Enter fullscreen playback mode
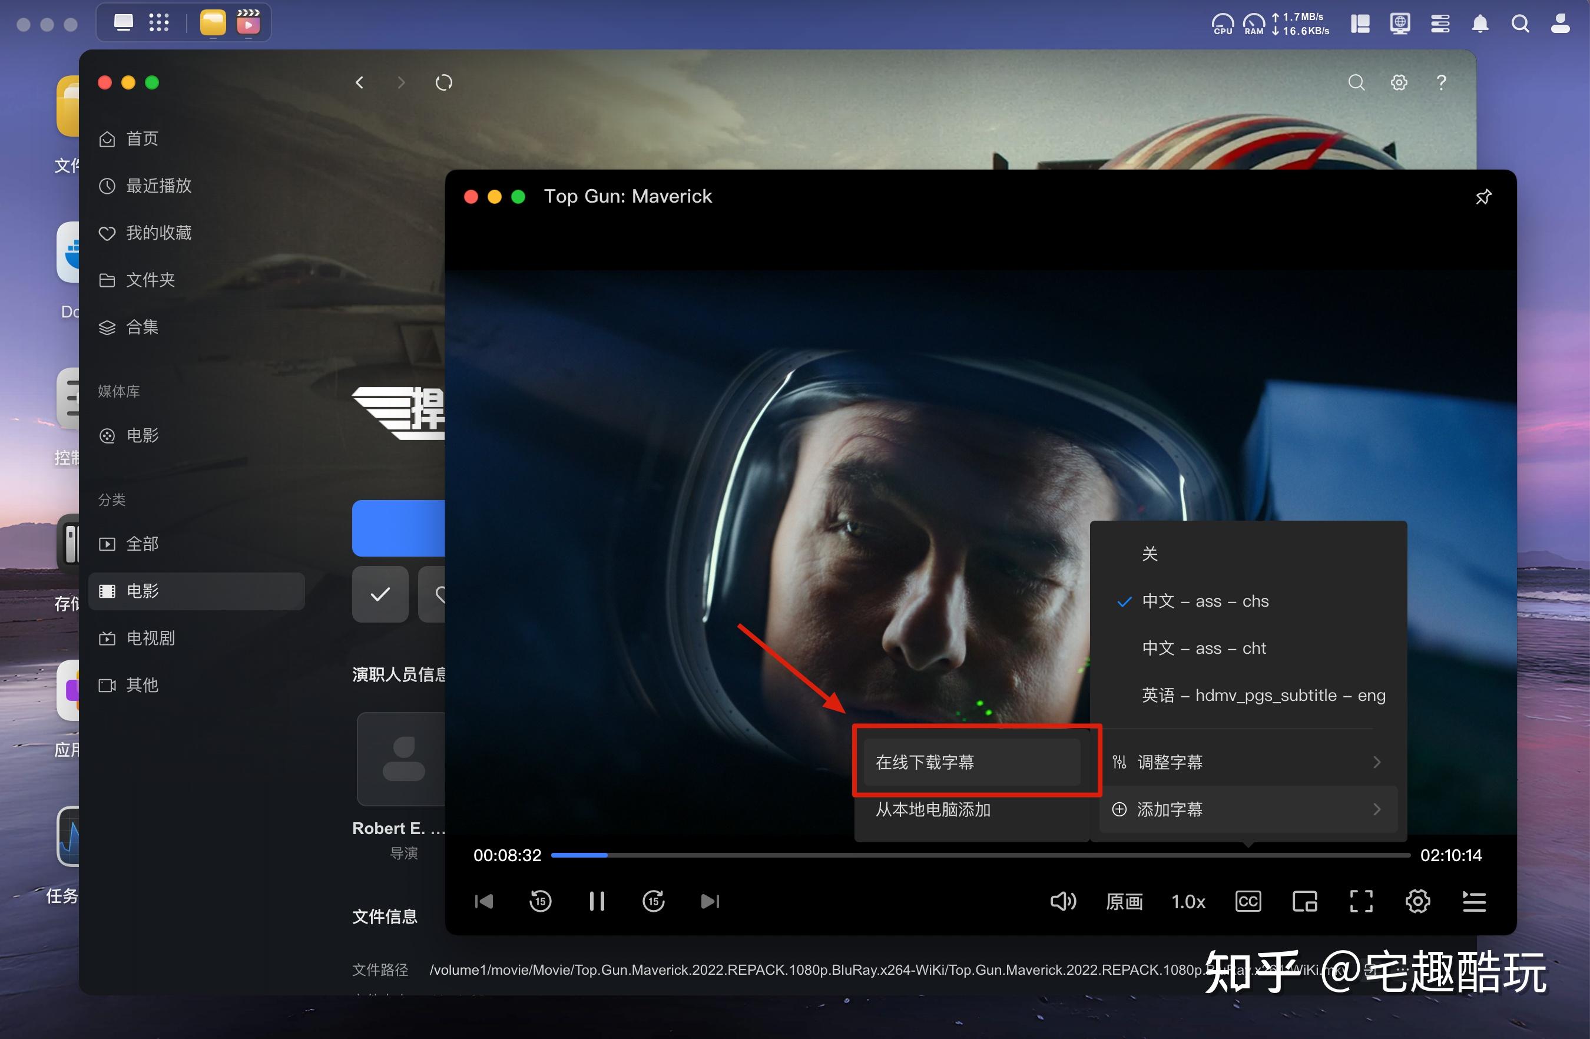 click(x=1361, y=901)
